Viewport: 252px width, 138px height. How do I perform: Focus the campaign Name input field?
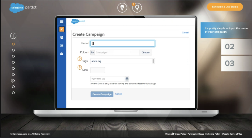[x=123, y=44]
